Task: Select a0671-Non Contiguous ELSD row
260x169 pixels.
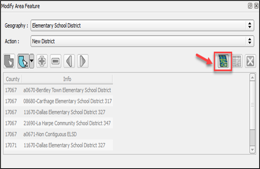Action: tap(58, 134)
